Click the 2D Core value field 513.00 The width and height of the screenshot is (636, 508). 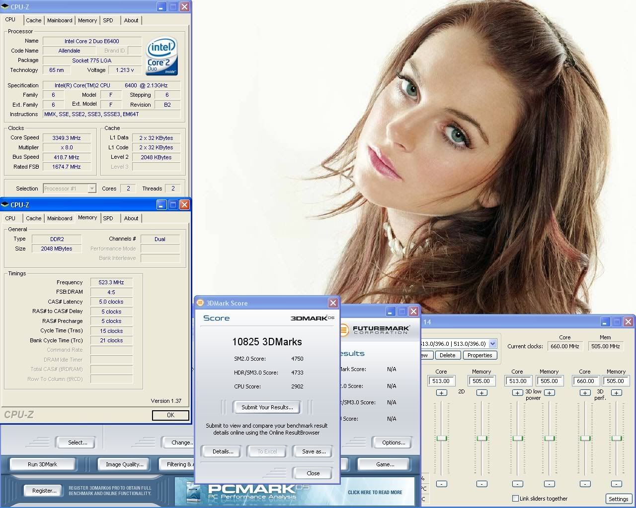coord(441,381)
